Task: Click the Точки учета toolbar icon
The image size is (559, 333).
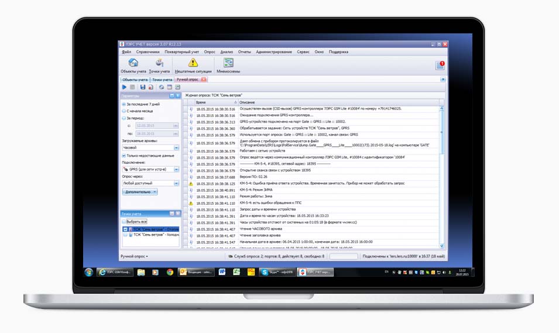Action: tap(159, 63)
